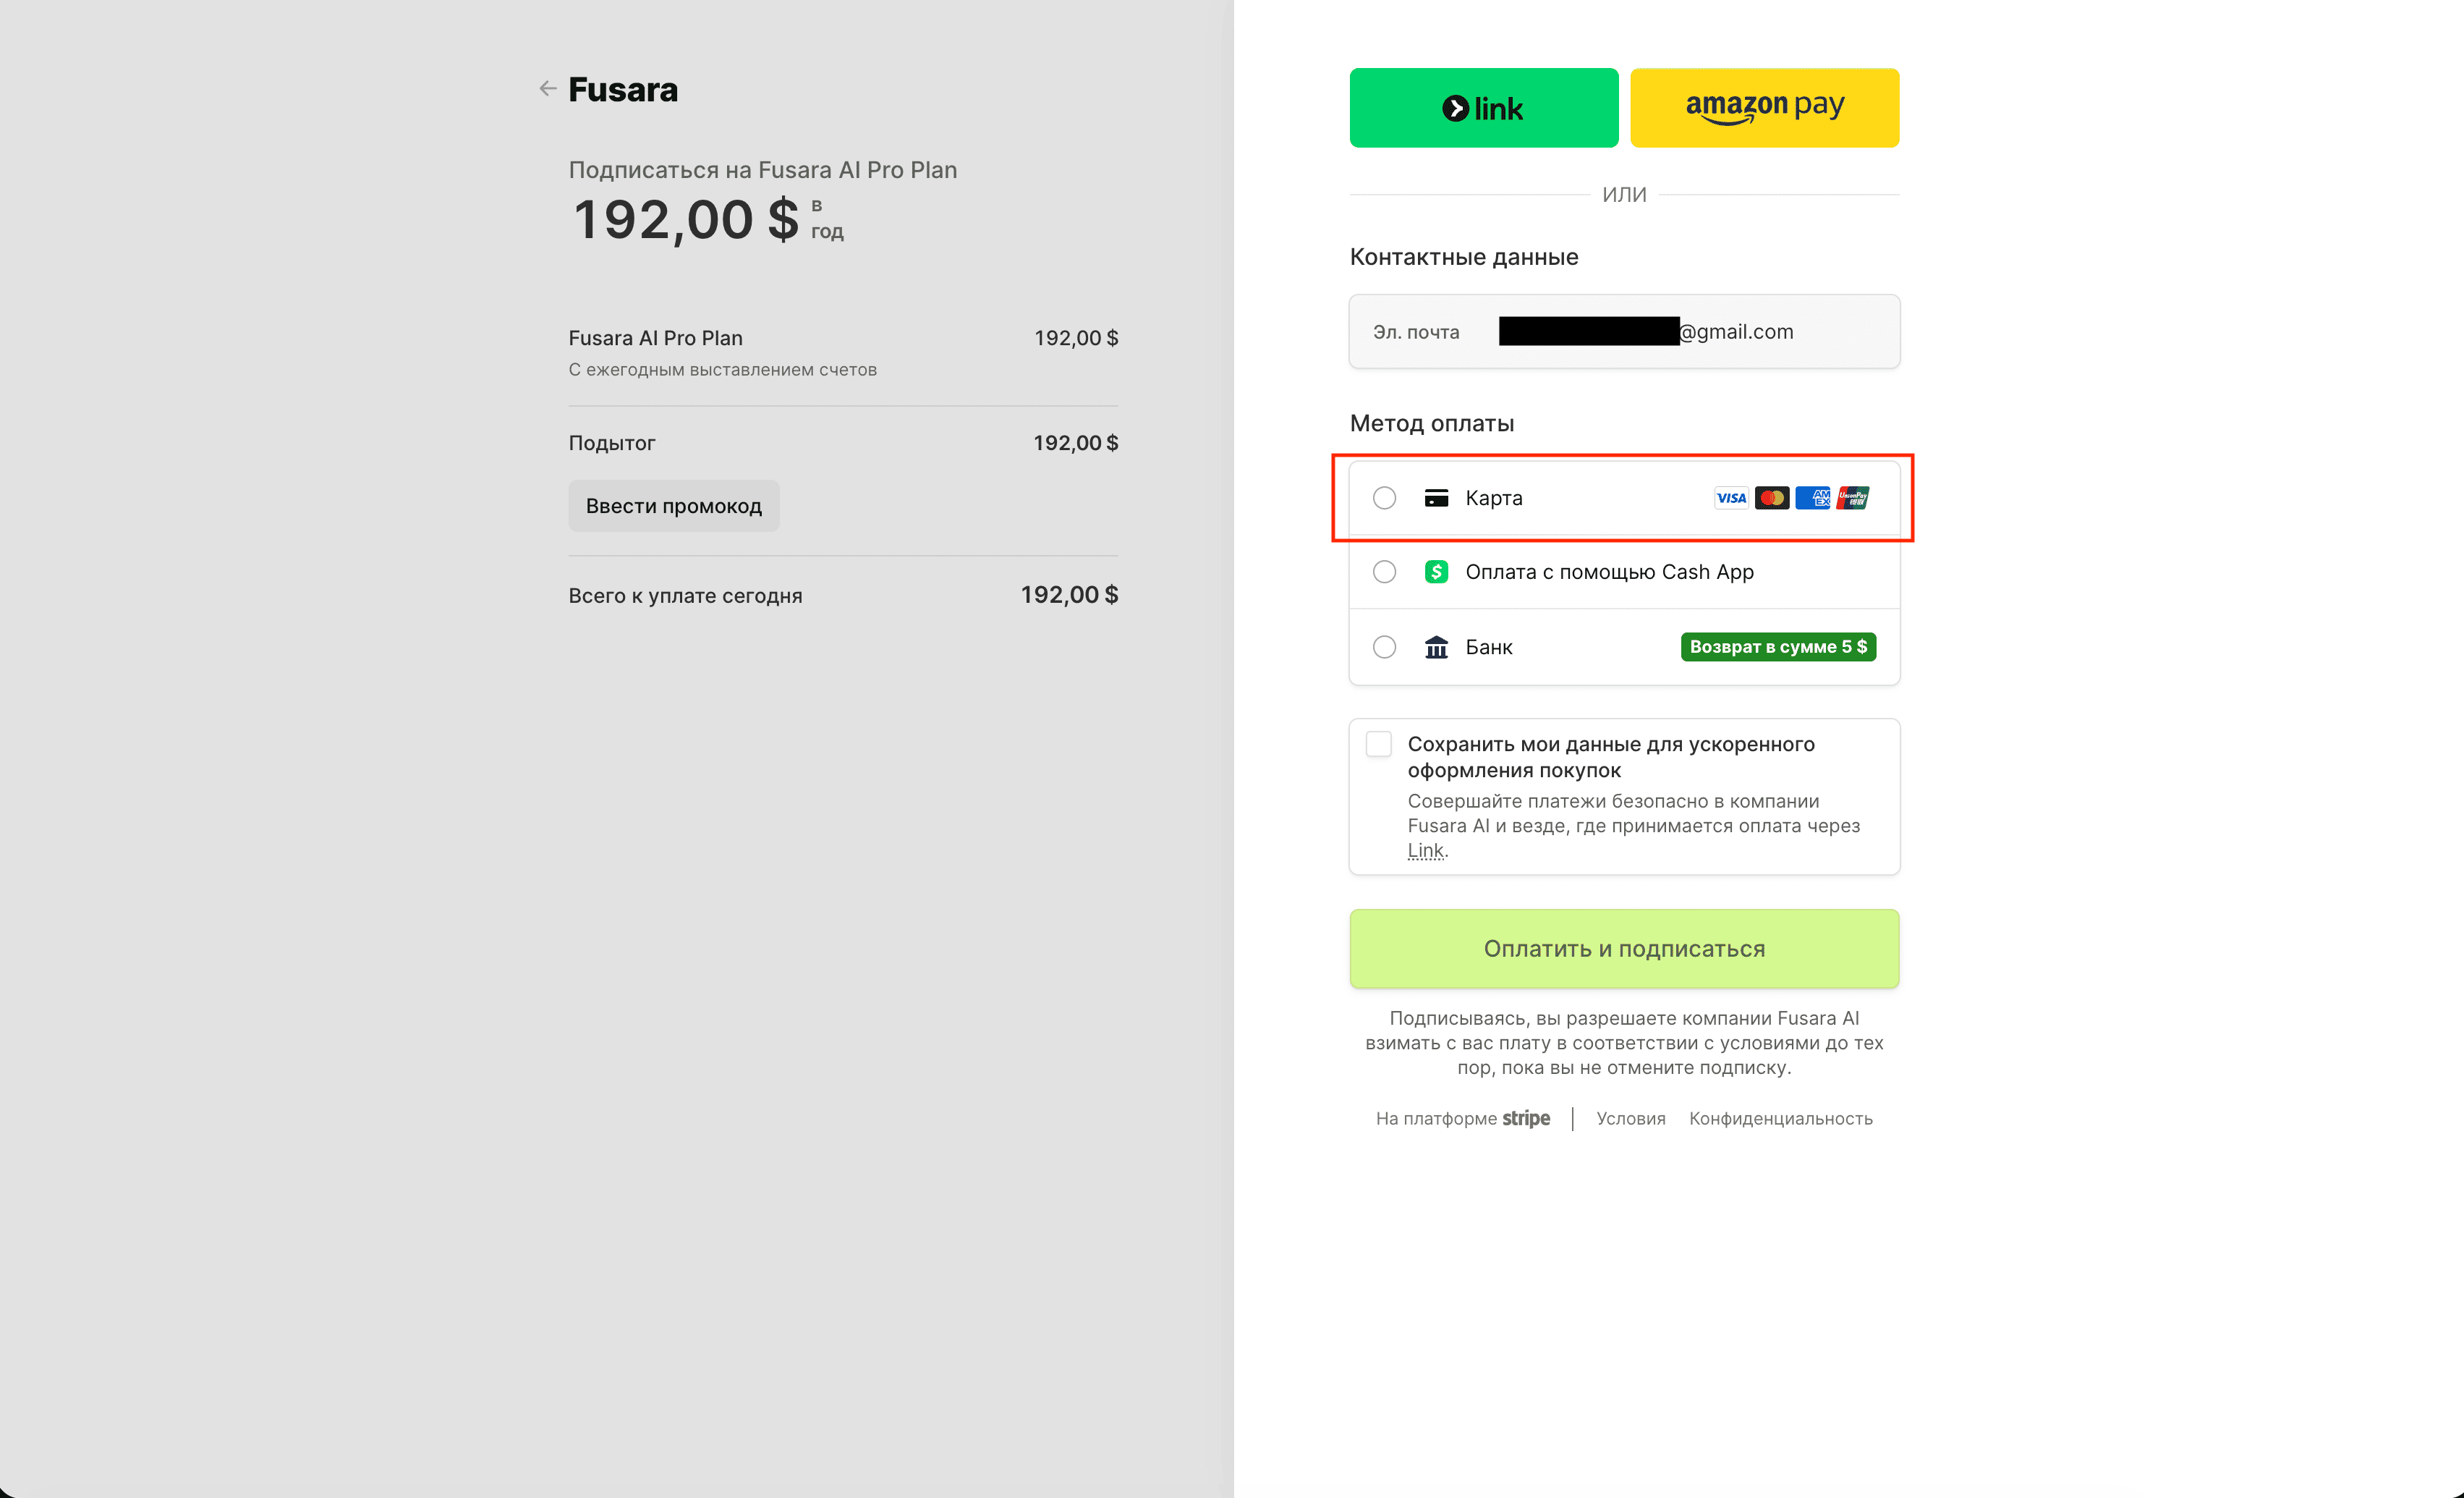Open the Условия link
Screen dimensions: 2464x1498
click(1630, 1119)
